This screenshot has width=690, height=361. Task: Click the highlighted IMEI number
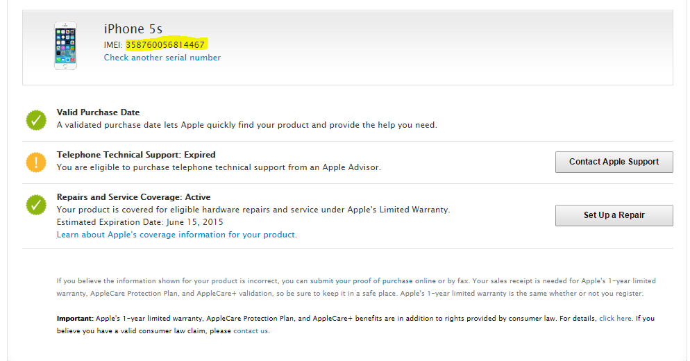click(x=165, y=45)
